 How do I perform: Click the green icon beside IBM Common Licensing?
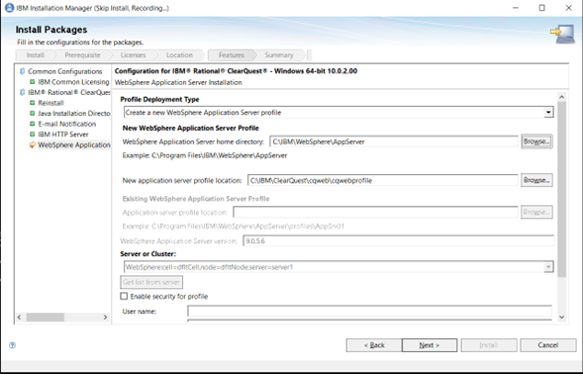click(x=33, y=82)
